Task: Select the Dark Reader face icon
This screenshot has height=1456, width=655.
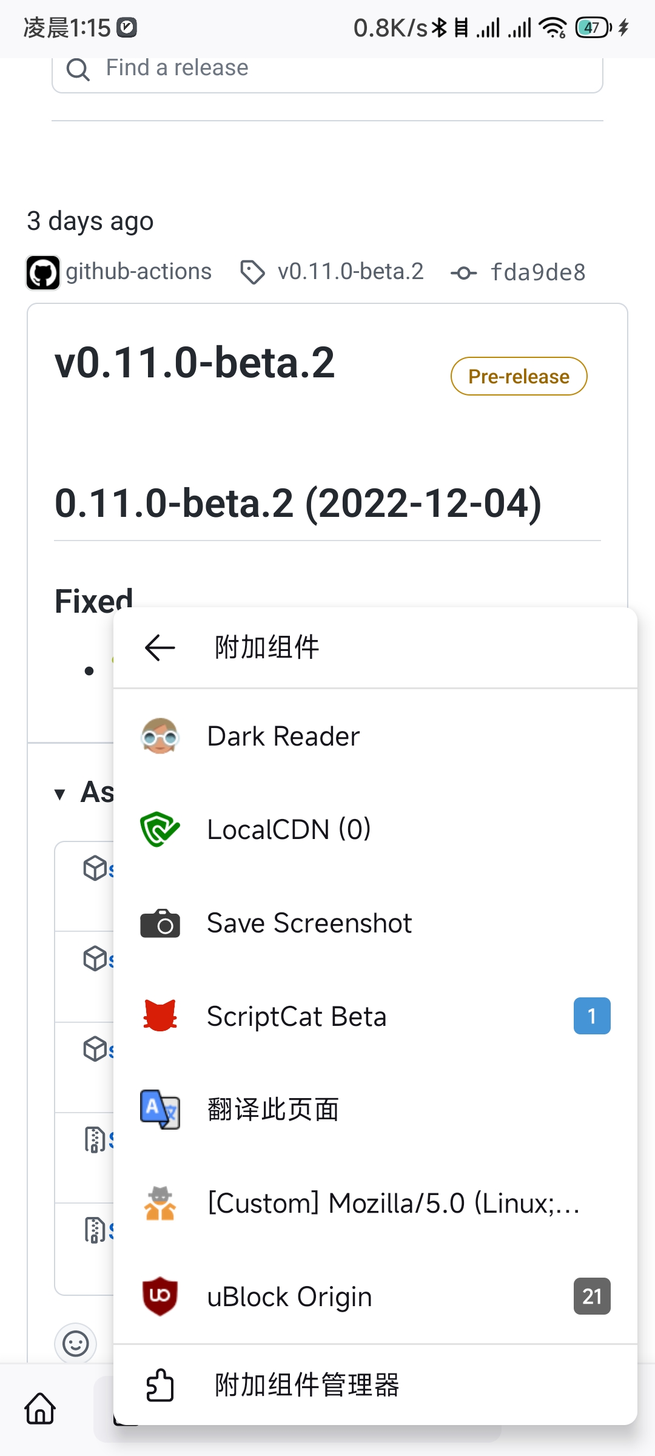Action: (161, 736)
